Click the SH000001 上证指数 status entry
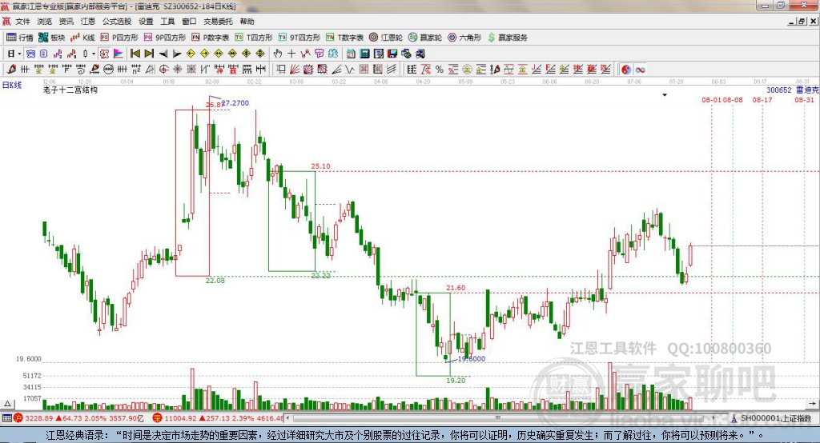This screenshot has width=820, height=443. tap(775, 418)
